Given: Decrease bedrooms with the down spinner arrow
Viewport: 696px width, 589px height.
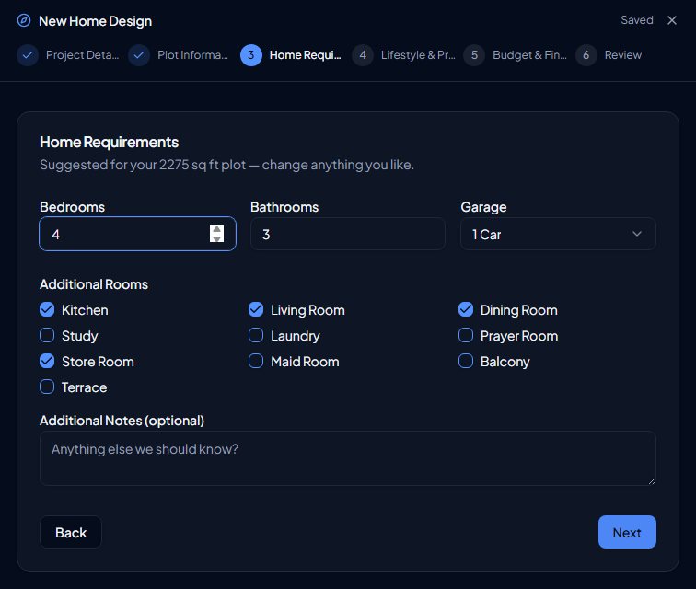Looking at the screenshot, I should (216, 238).
